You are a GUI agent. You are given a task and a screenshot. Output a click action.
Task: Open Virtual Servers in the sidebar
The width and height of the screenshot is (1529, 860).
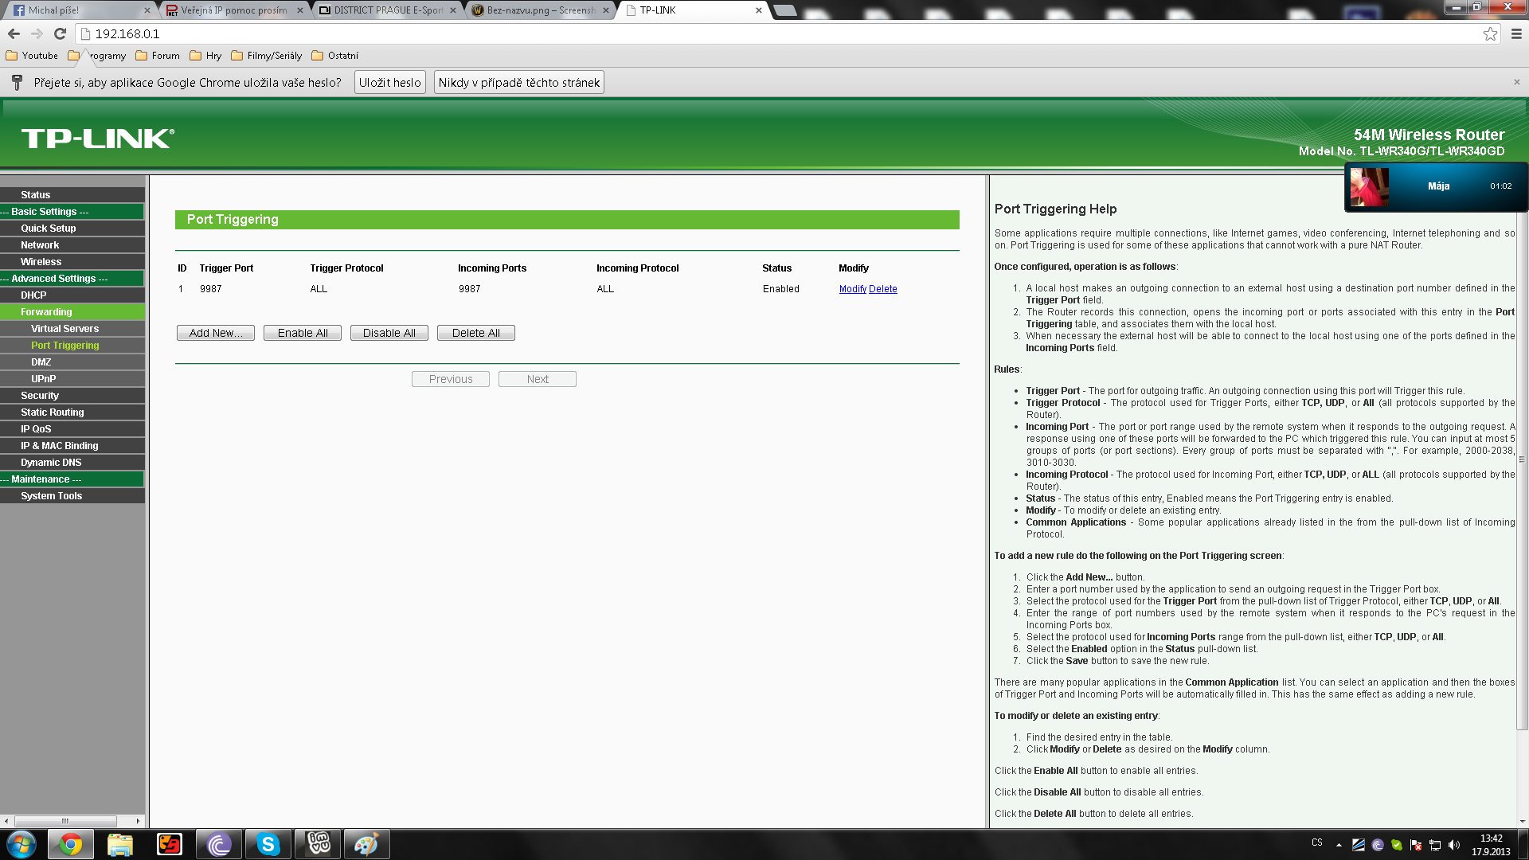click(x=65, y=328)
